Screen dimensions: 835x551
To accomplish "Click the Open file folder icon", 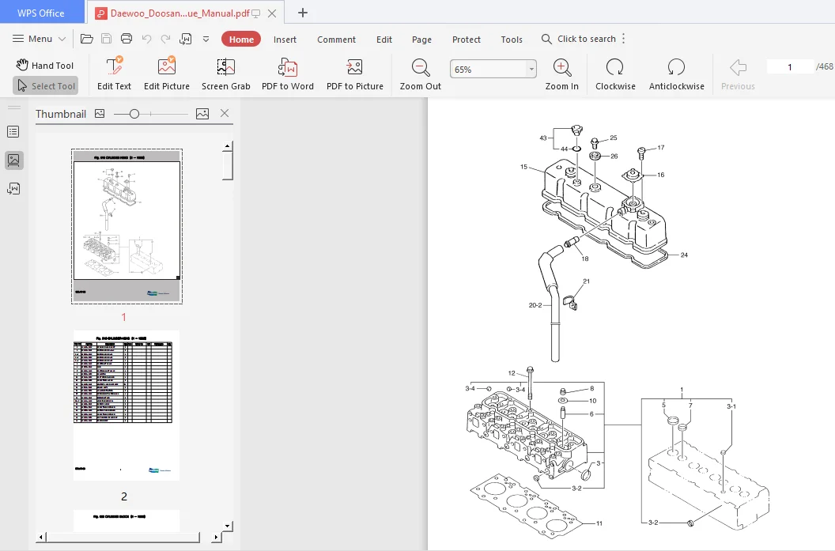I will coord(87,39).
